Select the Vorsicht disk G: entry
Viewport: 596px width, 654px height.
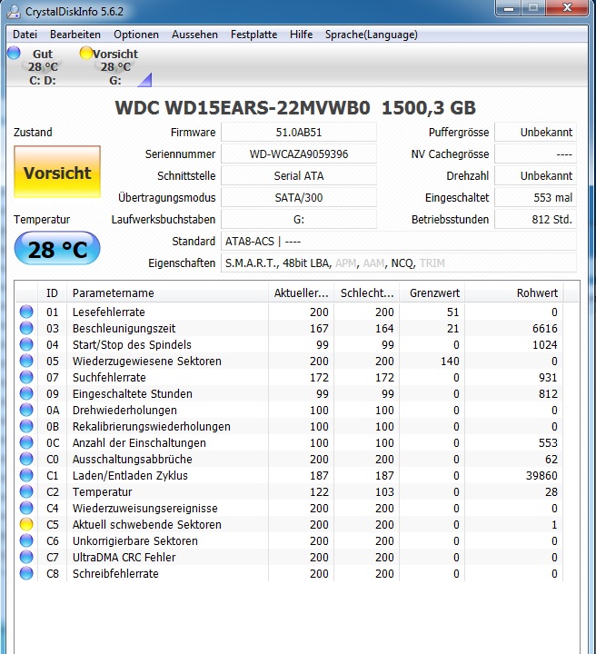click(115, 66)
